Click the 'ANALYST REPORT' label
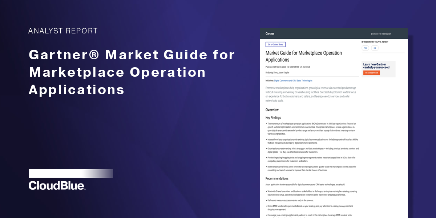This screenshot has height=218, width=436. pyautogui.click(x=63, y=31)
